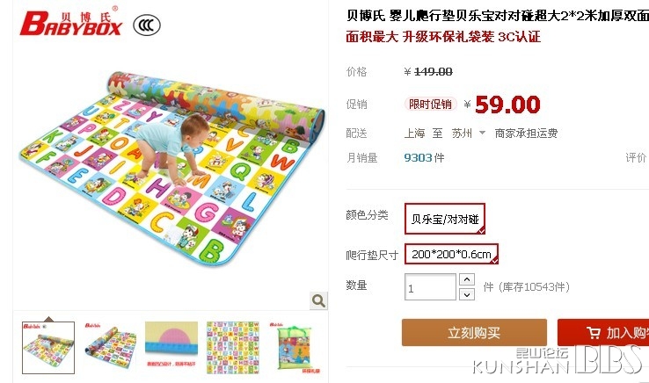Click the shopping cart icon on red button

click(594, 333)
